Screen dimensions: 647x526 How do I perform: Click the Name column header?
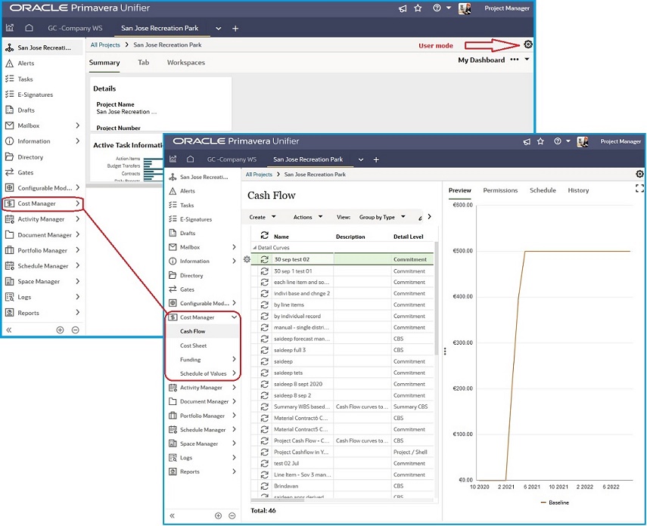click(282, 237)
